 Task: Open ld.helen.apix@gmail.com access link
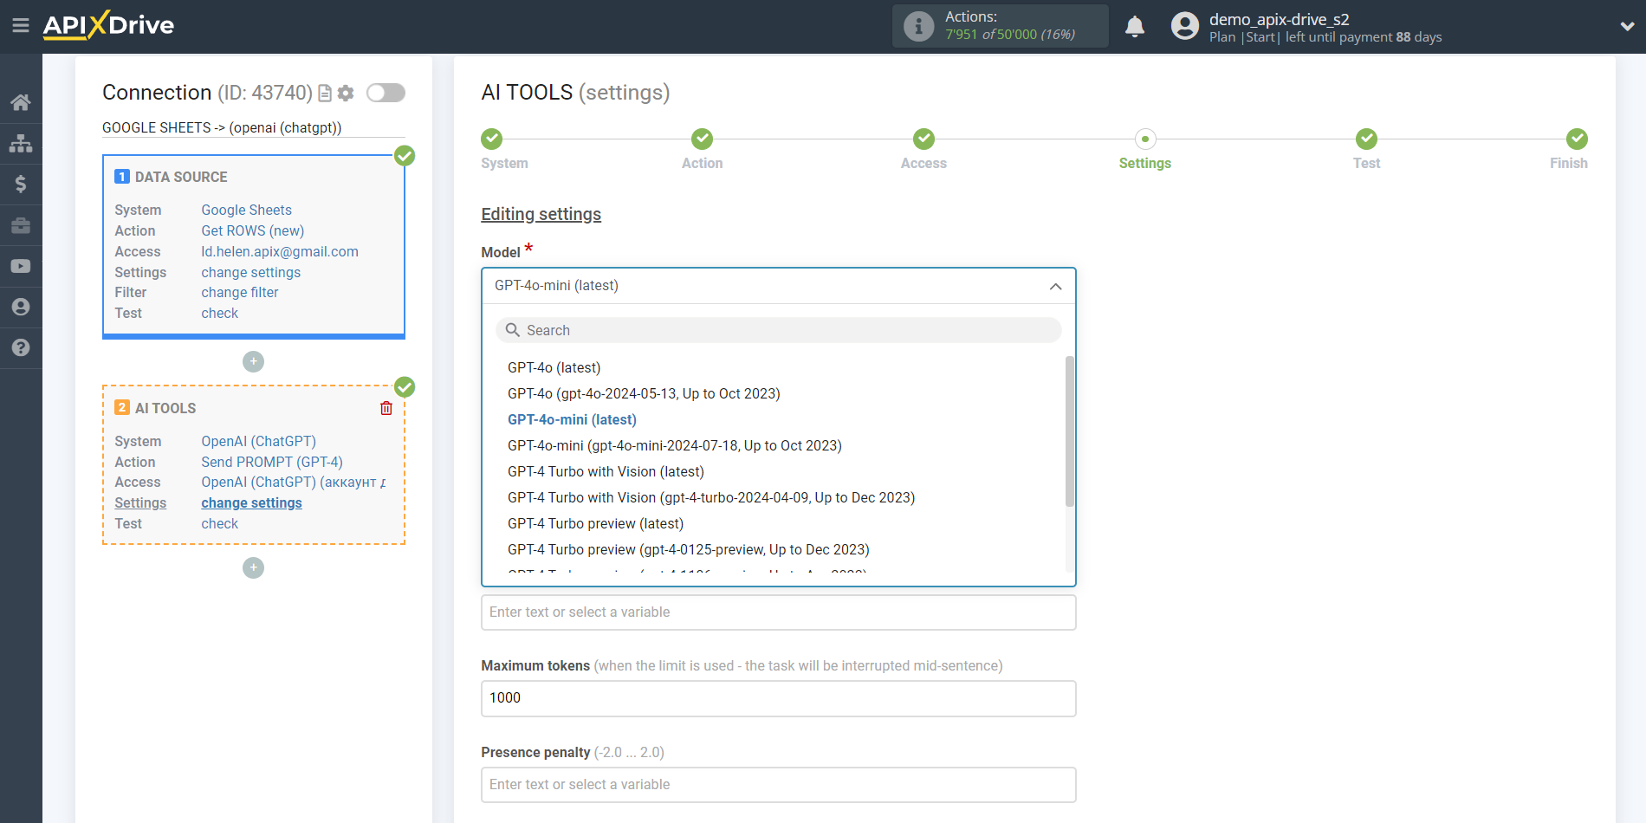279,251
